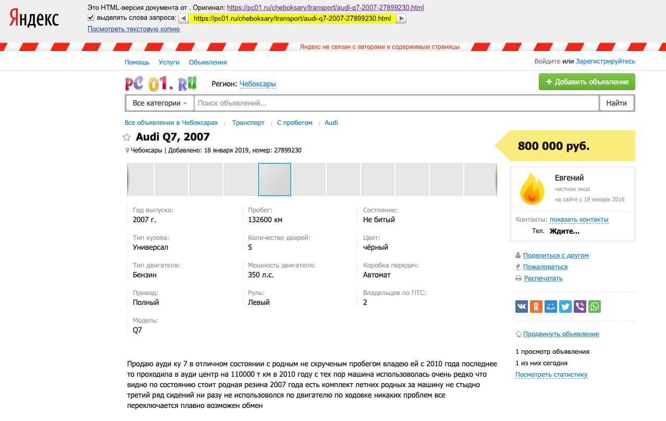Click the model value Q7
666x421 pixels.
click(x=138, y=330)
